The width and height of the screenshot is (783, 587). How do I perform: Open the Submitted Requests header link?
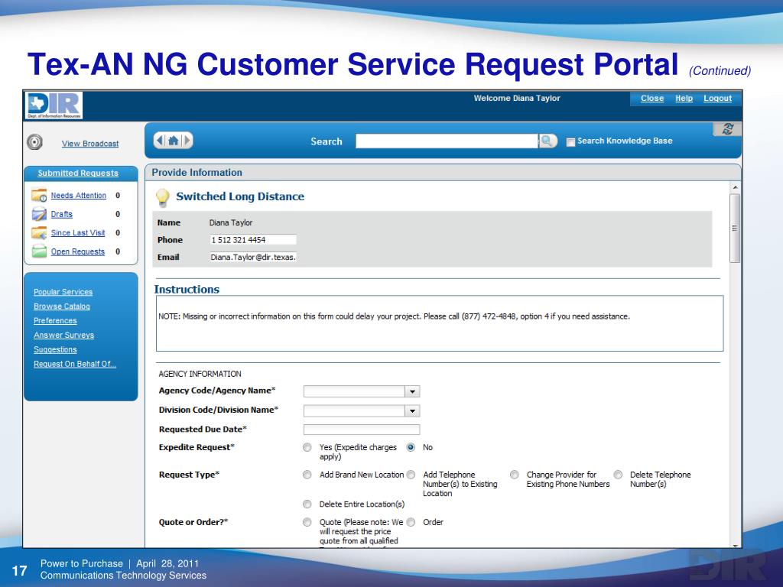[x=78, y=174]
